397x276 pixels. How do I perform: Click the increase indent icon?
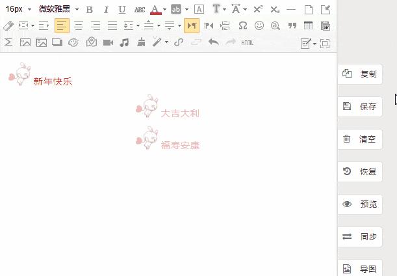44,25
